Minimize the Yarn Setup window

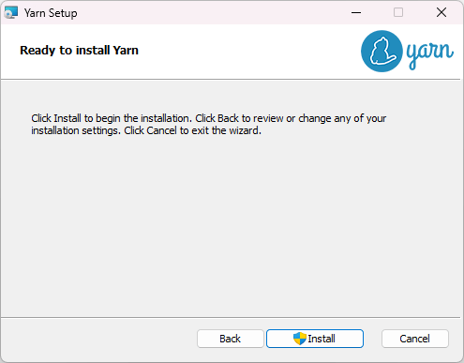[x=356, y=12]
